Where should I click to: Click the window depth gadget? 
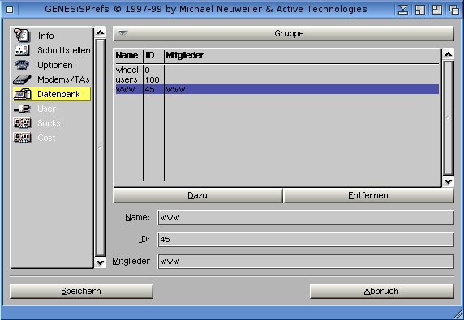[x=454, y=10]
